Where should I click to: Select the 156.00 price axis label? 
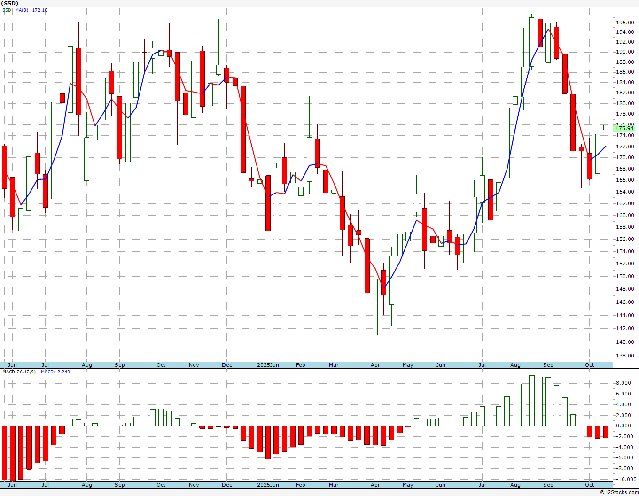point(624,239)
